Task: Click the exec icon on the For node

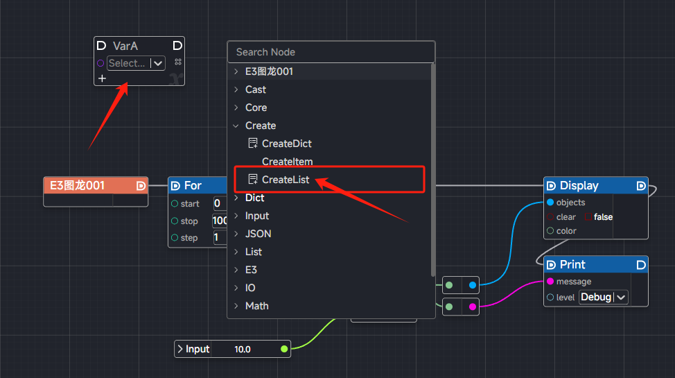Action: click(x=175, y=186)
